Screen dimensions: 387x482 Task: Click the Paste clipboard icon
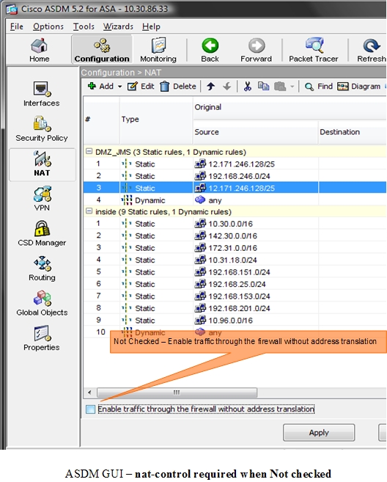click(280, 87)
